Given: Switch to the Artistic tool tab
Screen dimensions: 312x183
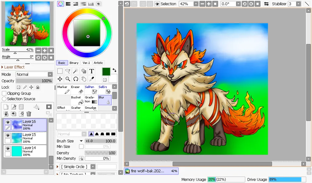Looking at the screenshot, I should pyautogui.click(x=98, y=63).
